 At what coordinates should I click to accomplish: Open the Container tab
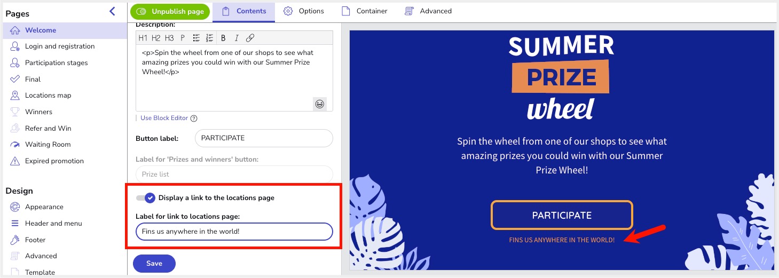365,11
